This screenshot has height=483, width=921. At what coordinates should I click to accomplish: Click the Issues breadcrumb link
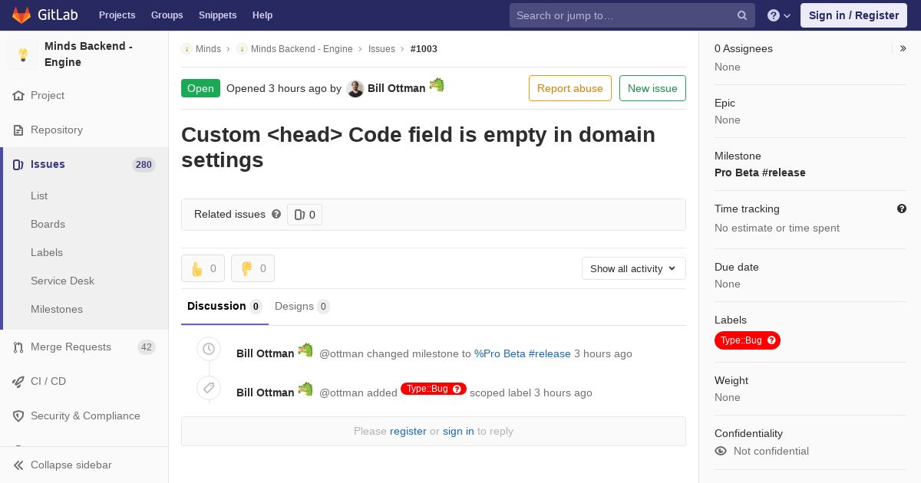(x=381, y=49)
